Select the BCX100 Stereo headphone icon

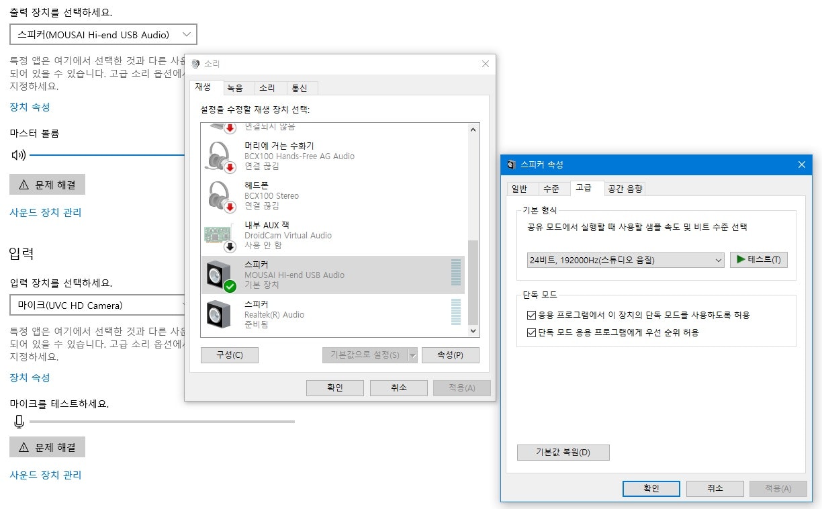[x=220, y=195]
